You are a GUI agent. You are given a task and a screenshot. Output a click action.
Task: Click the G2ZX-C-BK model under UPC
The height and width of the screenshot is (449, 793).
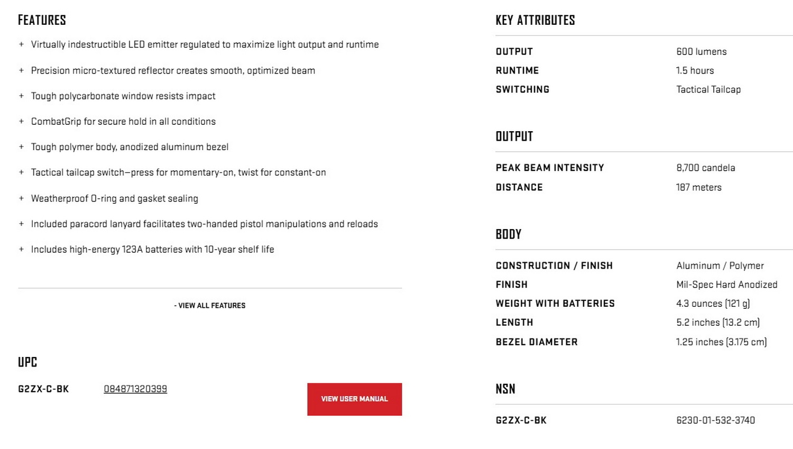pos(43,389)
